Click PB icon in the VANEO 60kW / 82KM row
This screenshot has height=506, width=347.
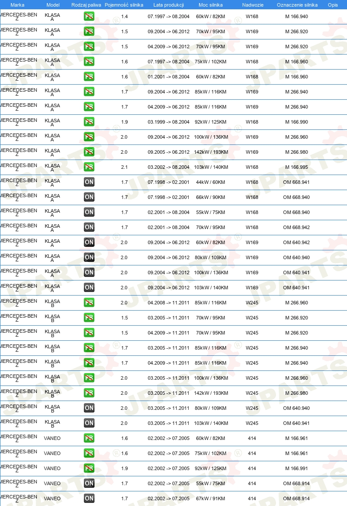point(89,438)
